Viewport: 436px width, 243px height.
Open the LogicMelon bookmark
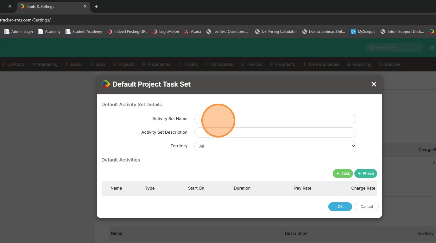[x=166, y=32]
